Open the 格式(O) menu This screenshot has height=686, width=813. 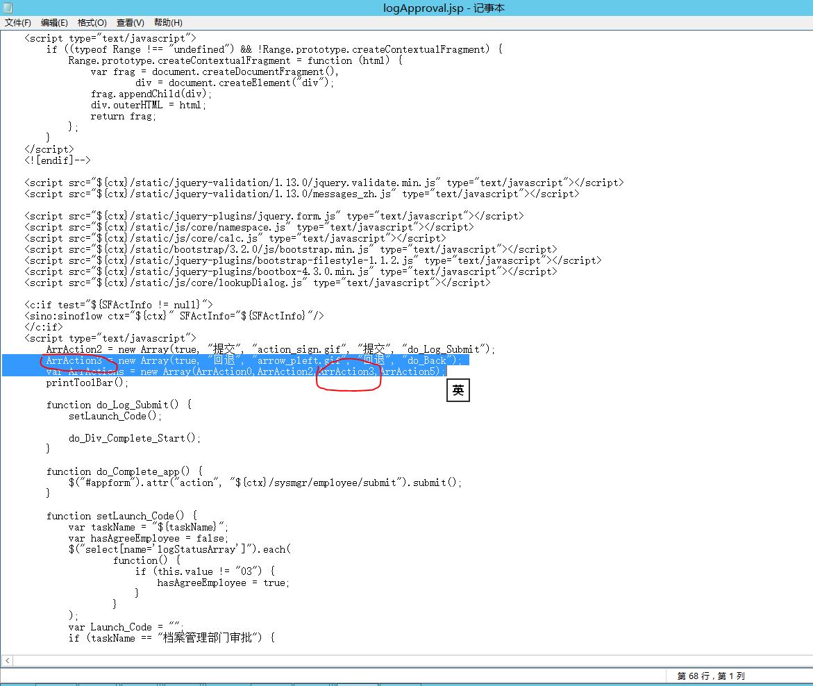(92, 23)
